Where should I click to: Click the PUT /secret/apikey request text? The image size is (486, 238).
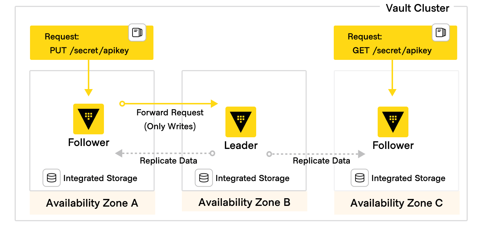click(x=89, y=50)
